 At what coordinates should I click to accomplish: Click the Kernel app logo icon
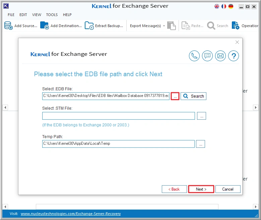pyautogui.click(x=6, y=6)
